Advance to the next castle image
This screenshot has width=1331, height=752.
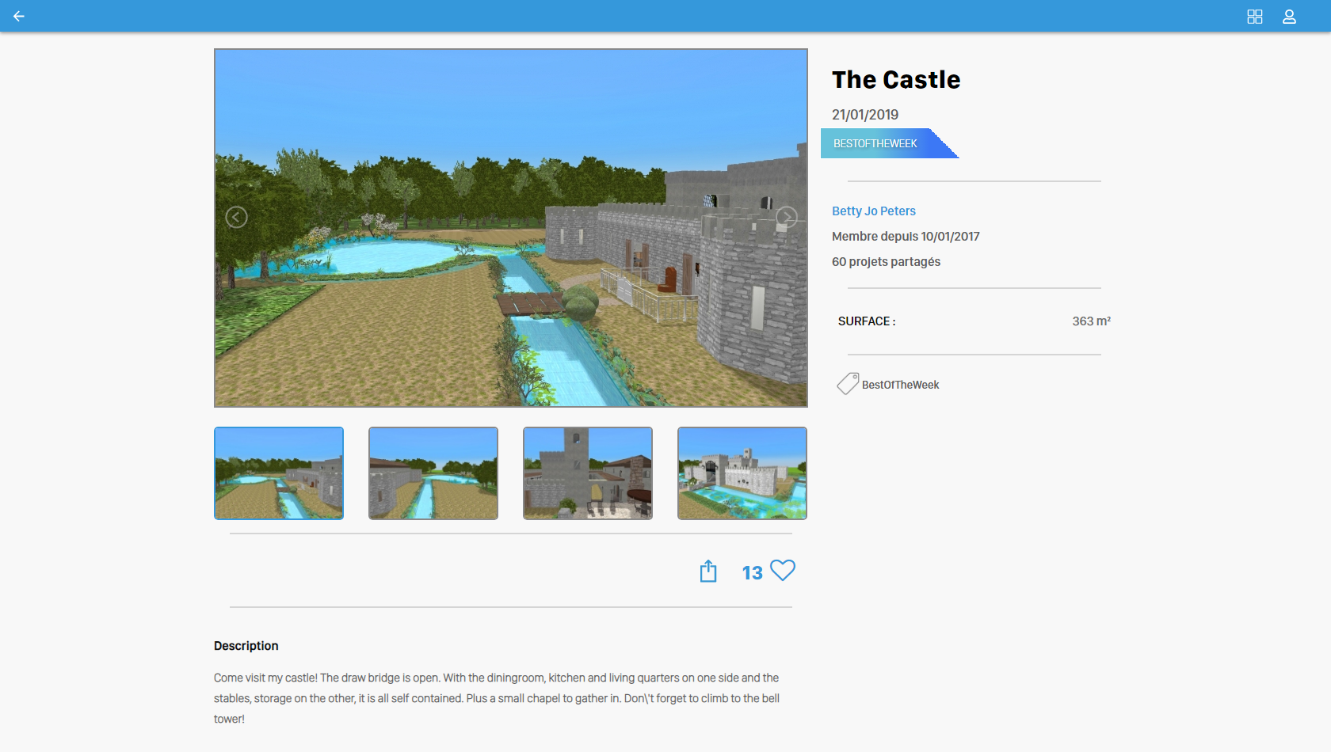pyautogui.click(x=786, y=217)
